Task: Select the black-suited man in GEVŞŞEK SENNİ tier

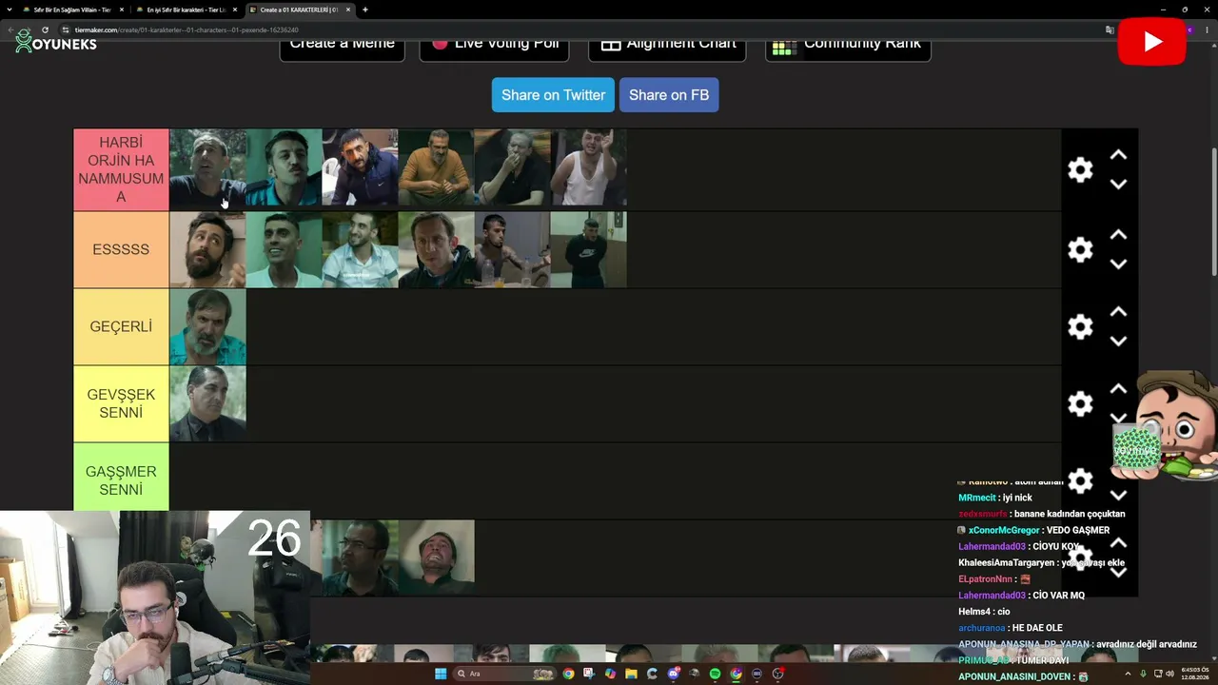Action: tap(207, 403)
